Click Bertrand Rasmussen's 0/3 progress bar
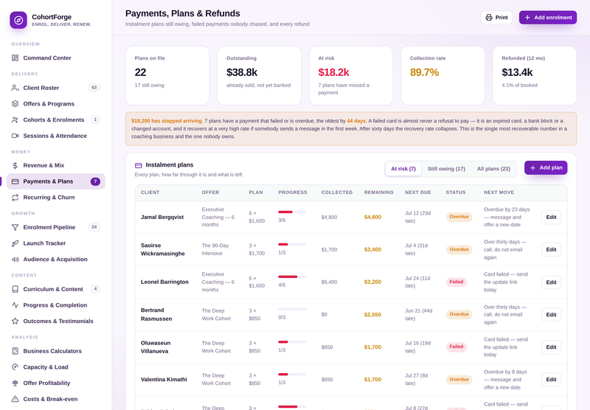The height and width of the screenshot is (410, 590). pos(292,309)
